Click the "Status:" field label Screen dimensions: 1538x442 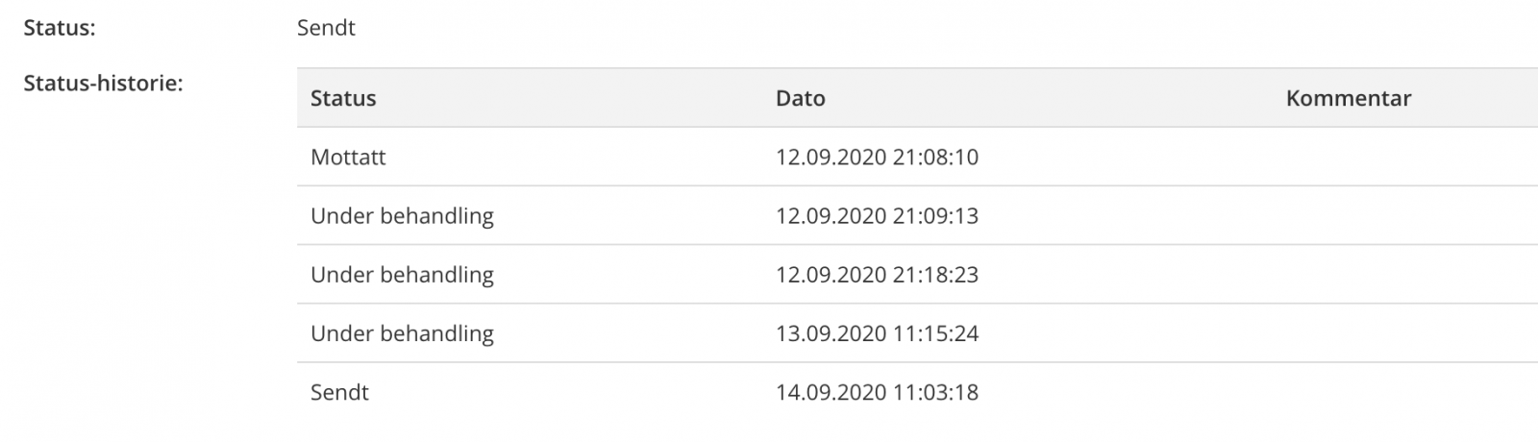(60, 28)
